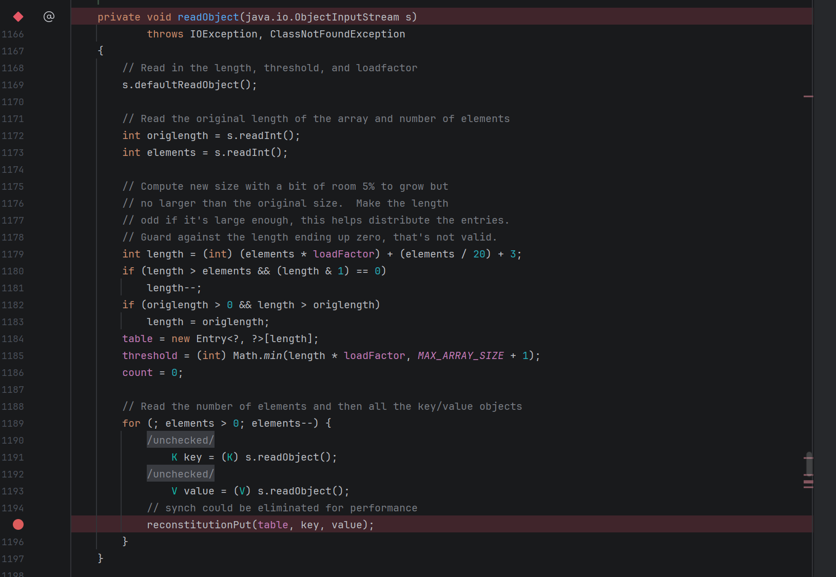The width and height of the screenshot is (836, 577).
Task: Click the count field assignment
Action: [138, 373]
